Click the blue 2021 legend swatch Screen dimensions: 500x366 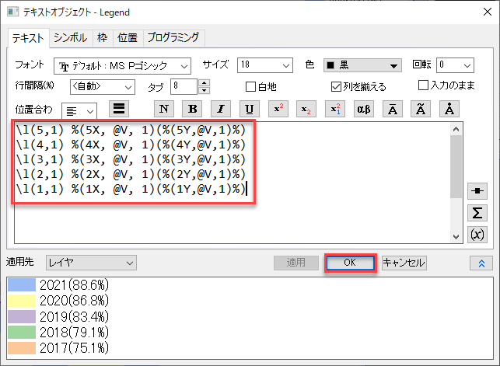[x=22, y=284]
